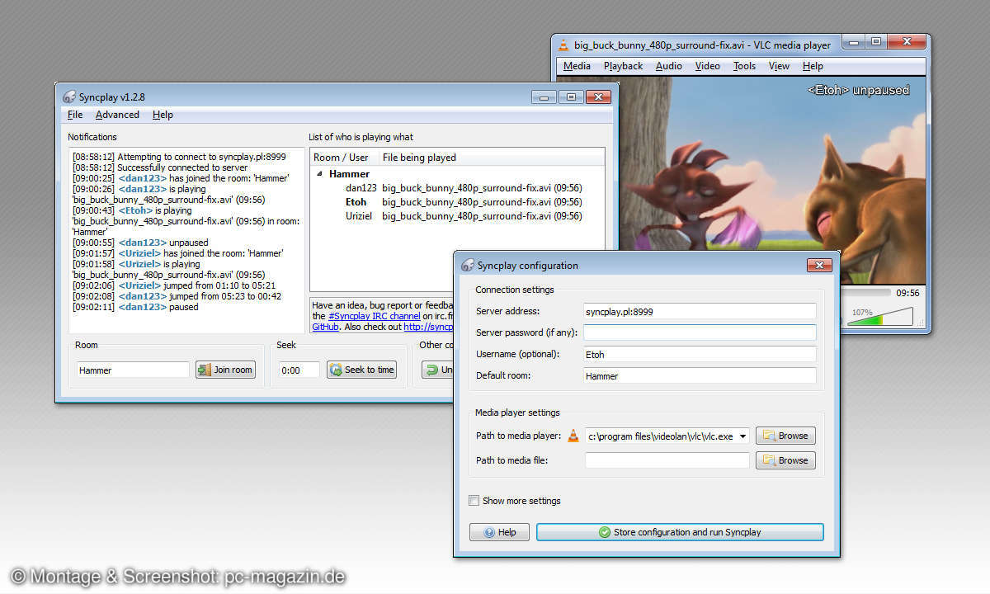Viewport: 990px width, 594px height.
Task: Click the Syncplay icon in configuration title bar
Action: click(468, 265)
